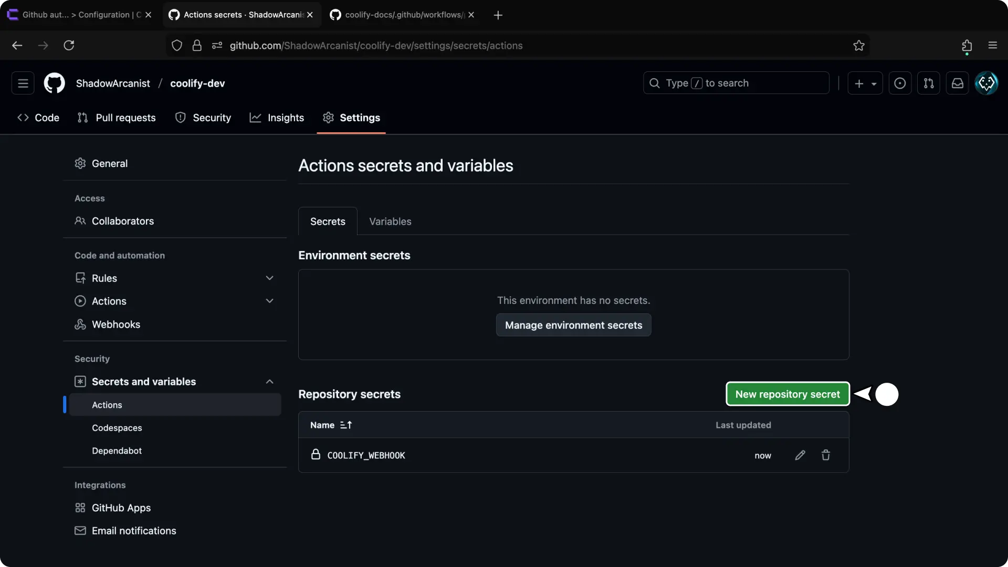Open the GitHub homepage via Octocat logo

tap(54, 83)
